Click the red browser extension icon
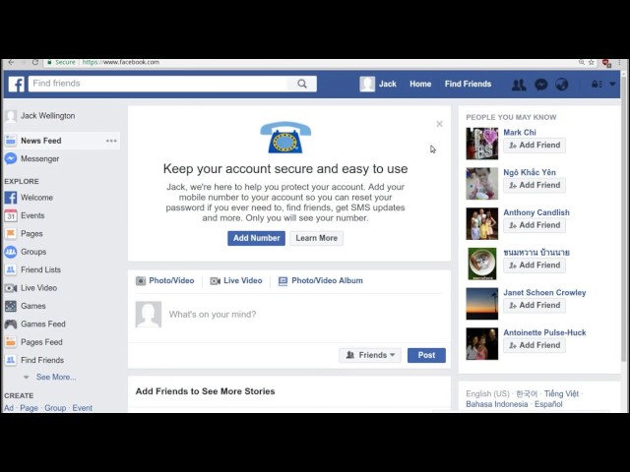This screenshot has height=472, width=630. pos(606,63)
